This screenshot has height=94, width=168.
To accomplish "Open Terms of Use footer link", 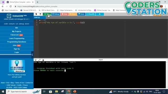I will [x=20, y=83].
